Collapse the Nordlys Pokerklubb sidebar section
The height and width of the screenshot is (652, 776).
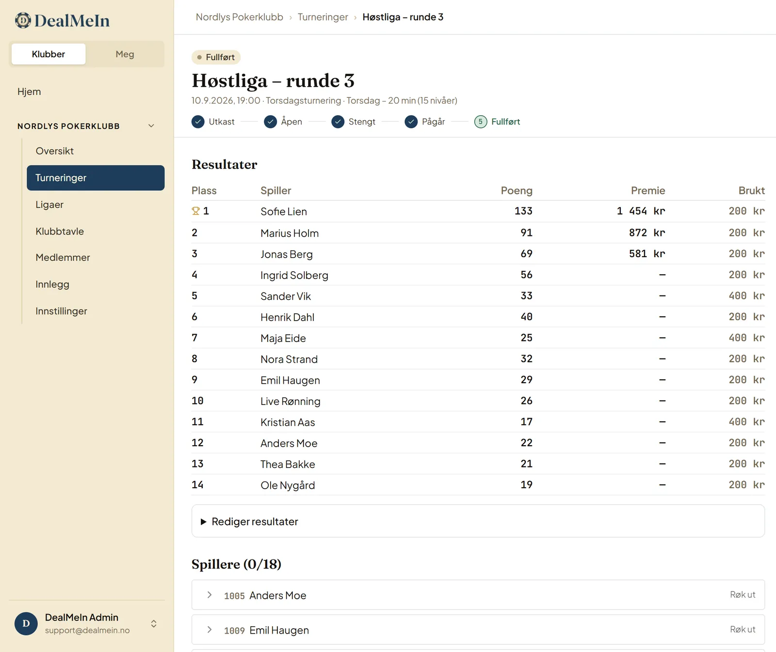point(151,126)
